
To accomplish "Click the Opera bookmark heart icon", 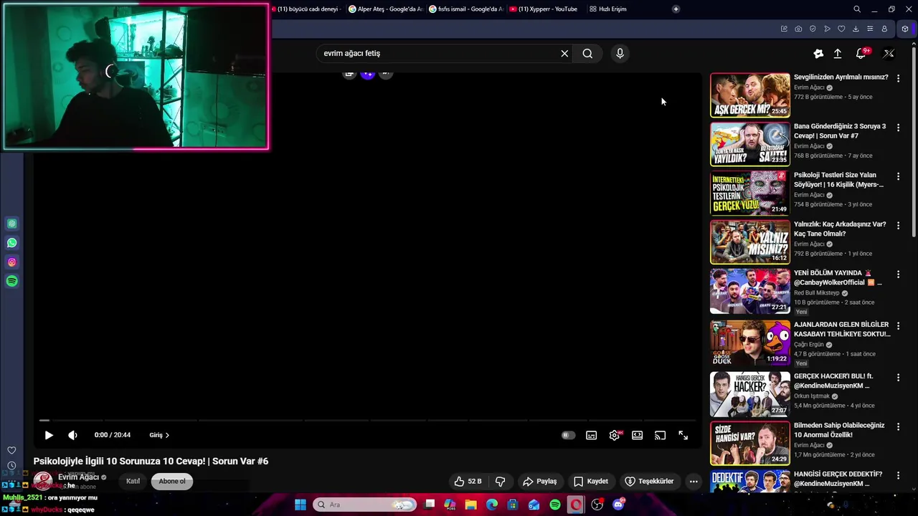I will point(841,29).
